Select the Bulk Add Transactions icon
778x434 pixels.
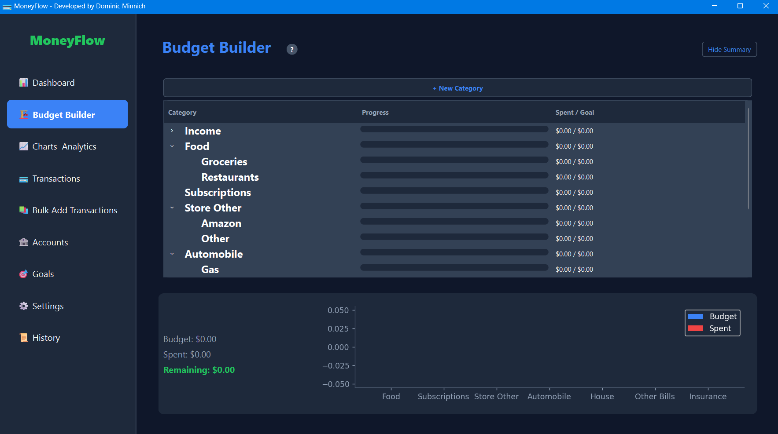click(23, 210)
